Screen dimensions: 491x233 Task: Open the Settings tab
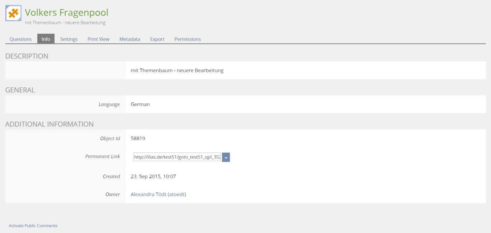(69, 39)
